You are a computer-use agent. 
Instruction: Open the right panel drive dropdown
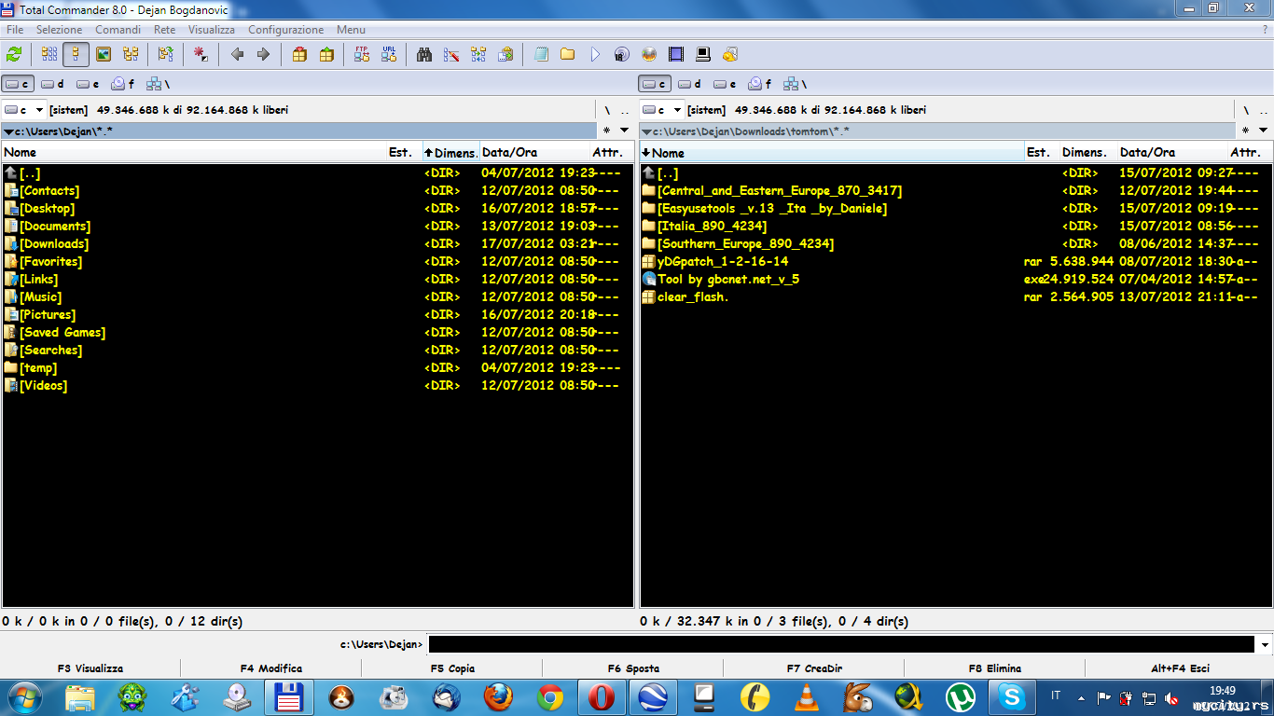pyautogui.click(x=677, y=110)
